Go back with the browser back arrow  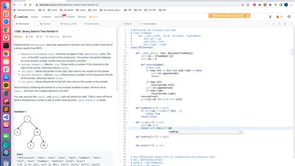(x=14, y=5)
